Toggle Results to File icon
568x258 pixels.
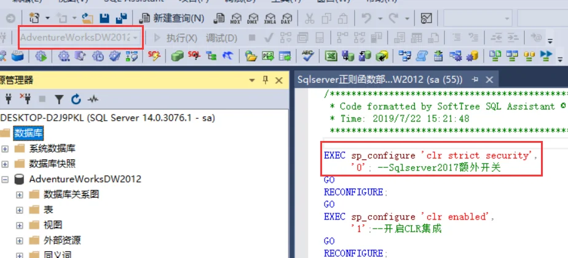(433, 37)
